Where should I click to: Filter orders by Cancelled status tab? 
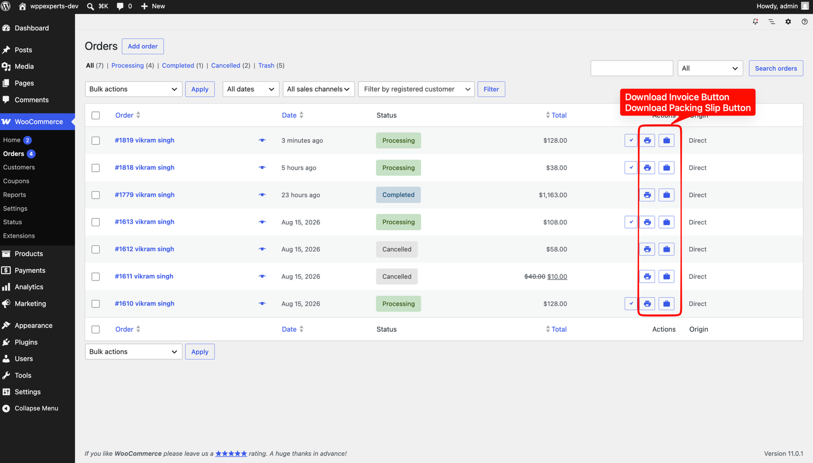point(226,66)
